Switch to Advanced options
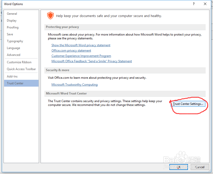The height and width of the screenshot is (174, 213). tap(21, 55)
